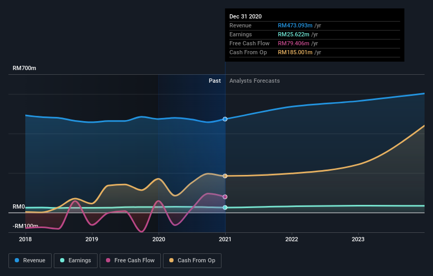
Task: Select the 2019 x-axis label
Action: pos(92,239)
